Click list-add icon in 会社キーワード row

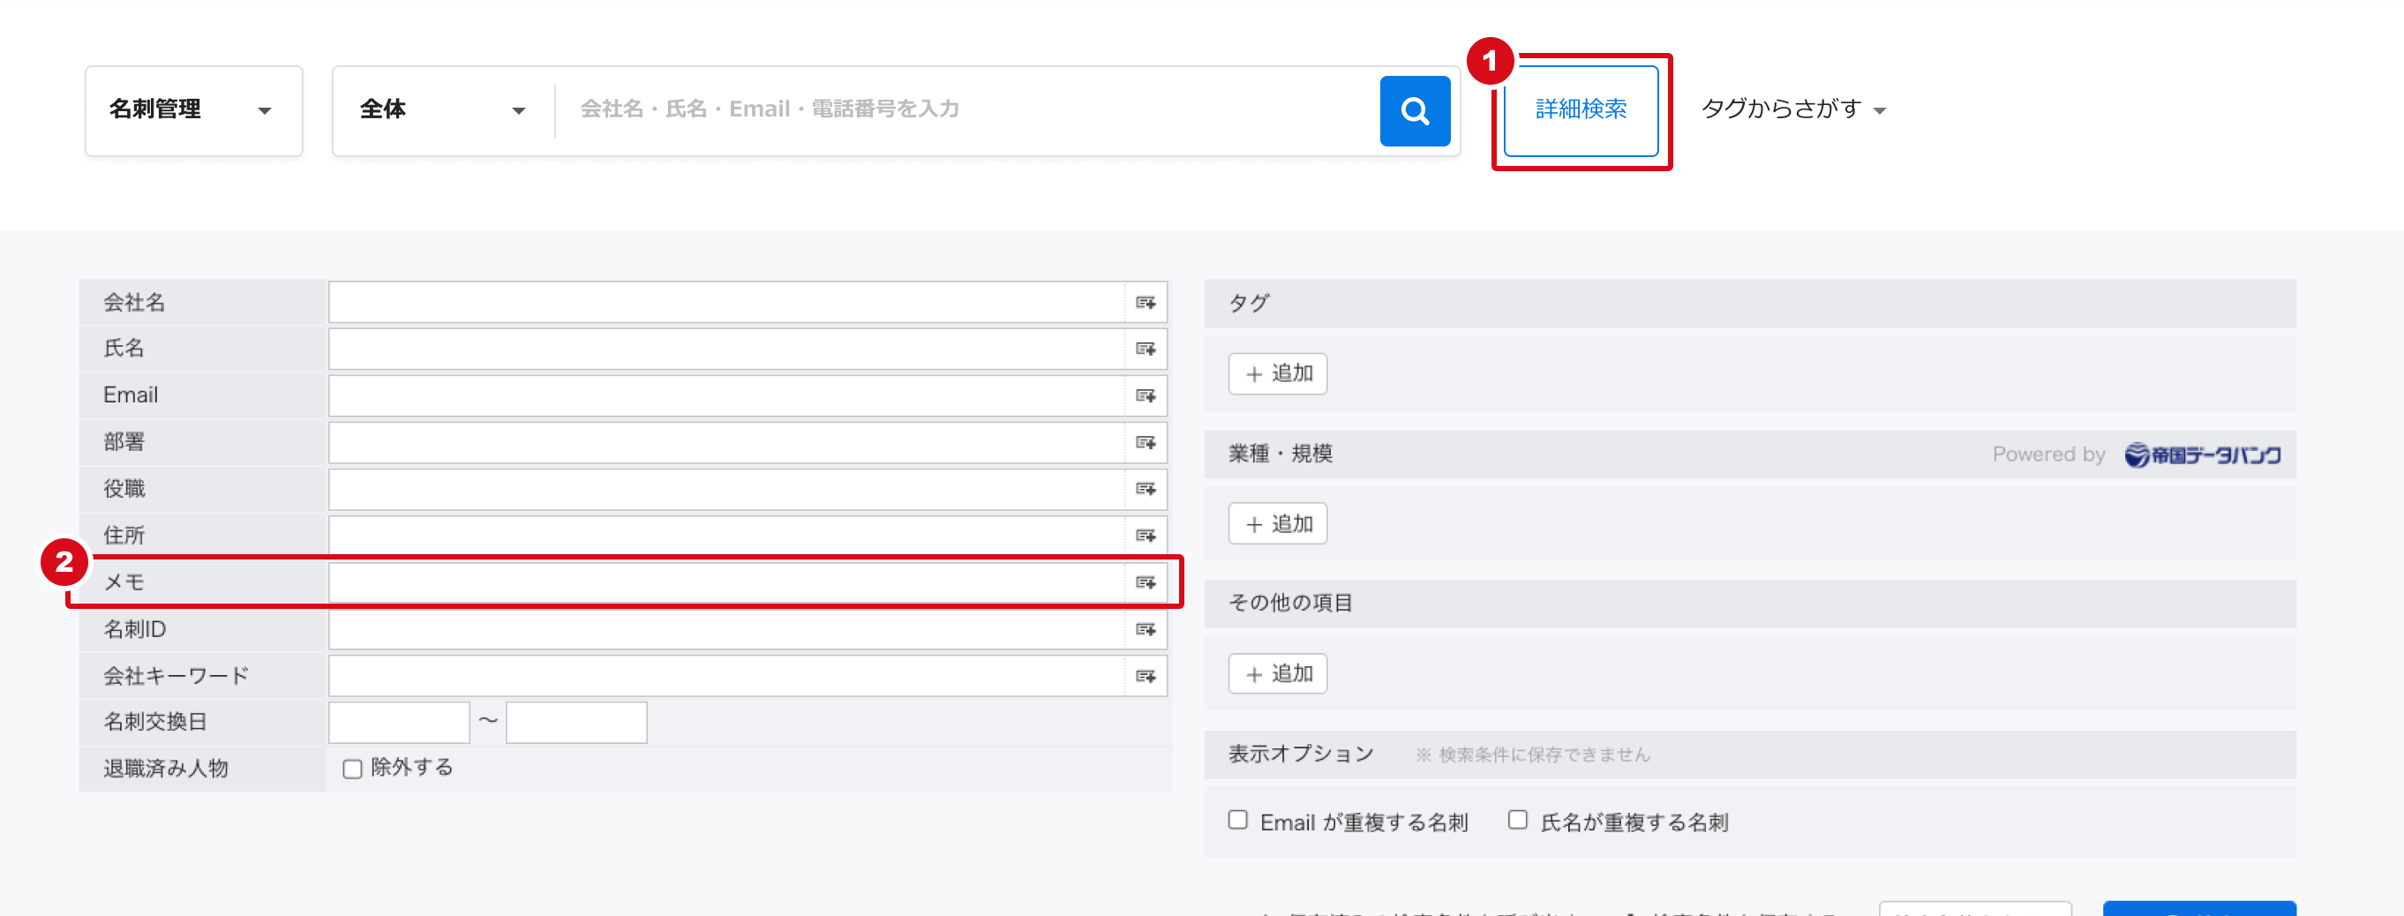tap(1145, 676)
